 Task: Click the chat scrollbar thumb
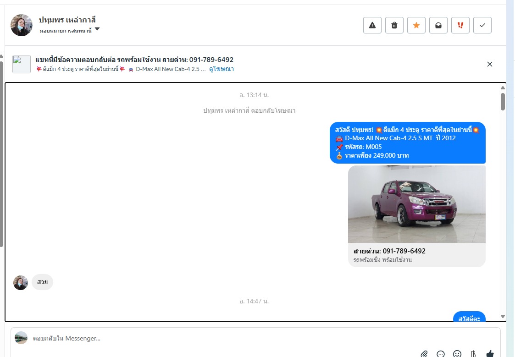tap(503, 102)
